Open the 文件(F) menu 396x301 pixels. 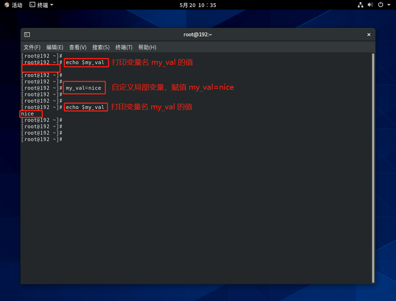pyautogui.click(x=32, y=47)
